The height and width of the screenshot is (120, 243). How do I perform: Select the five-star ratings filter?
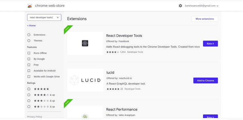[x=29, y=89]
